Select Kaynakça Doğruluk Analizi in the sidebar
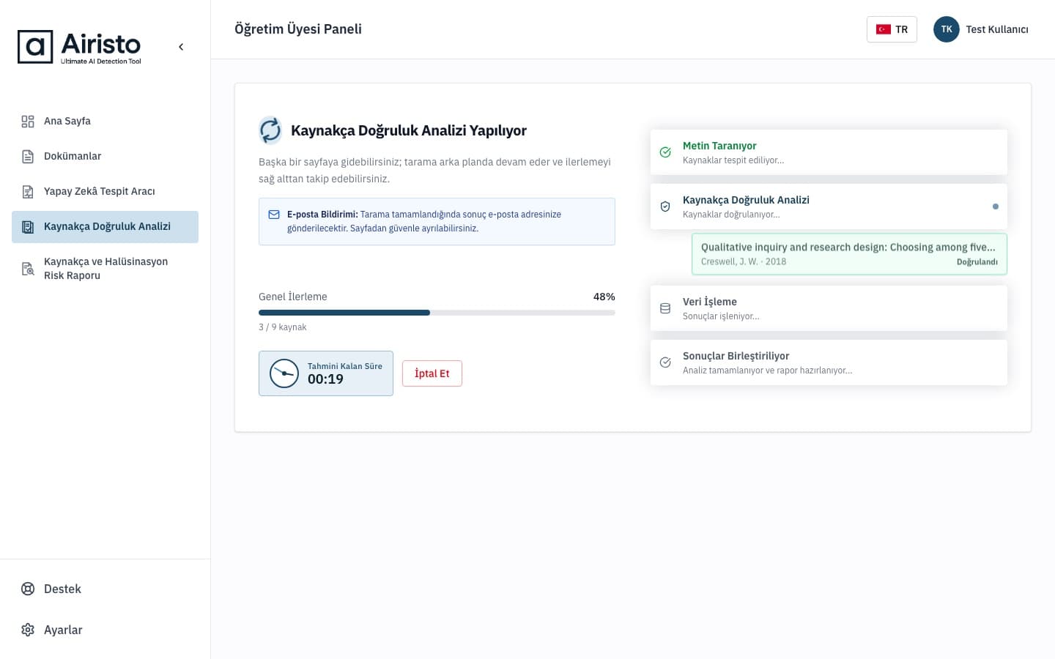The width and height of the screenshot is (1055, 659). point(105,227)
